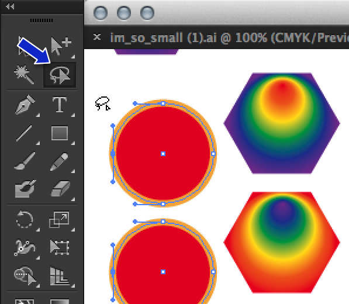Select the Warp tool
Image resolution: width=349 pixels, height=304 pixels.
25,247
